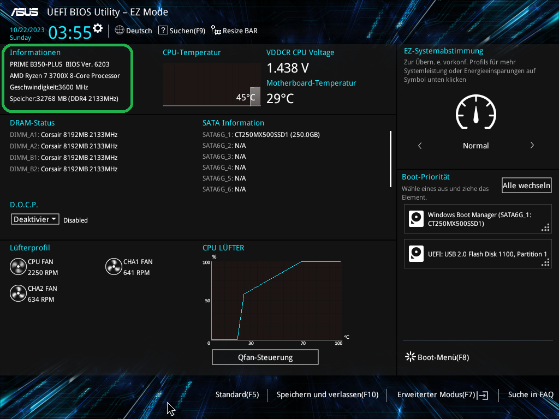Viewport: 559px width, 419px height.
Task: Grab the Windows Boot Manager drag handle
Action: 545,228
